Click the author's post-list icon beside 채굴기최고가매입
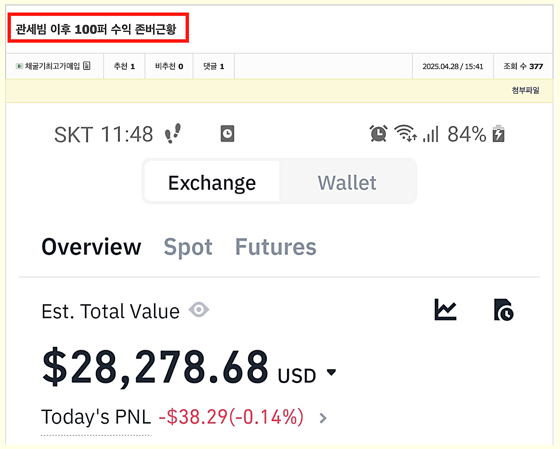Viewport: 560px width, 449px height. 87,66
